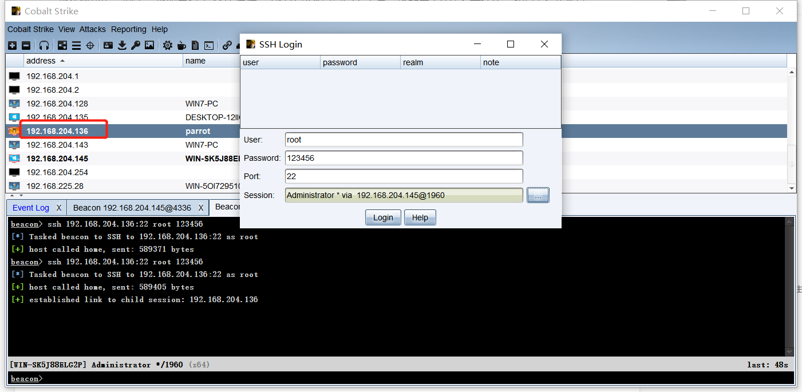Switch to target table crosshair icon
The height and width of the screenshot is (392, 802).
[x=90, y=45]
